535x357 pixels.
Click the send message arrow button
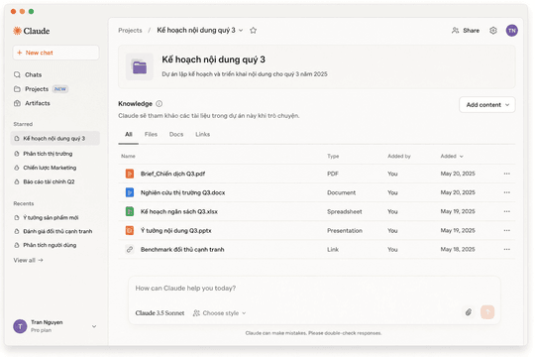[x=487, y=312]
